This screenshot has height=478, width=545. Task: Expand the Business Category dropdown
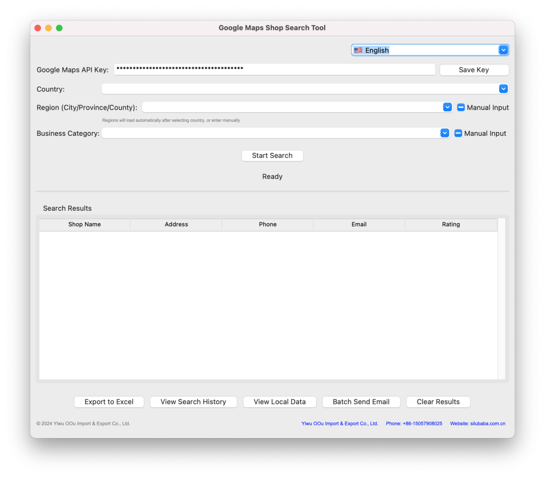click(x=444, y=133)
